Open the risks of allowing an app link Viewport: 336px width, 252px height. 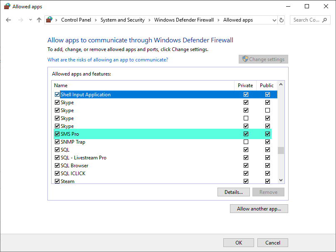point(108,60)
